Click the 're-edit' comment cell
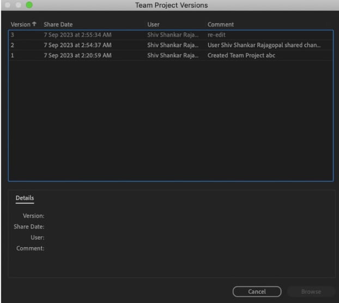339x303 pixels. (216, 35)
